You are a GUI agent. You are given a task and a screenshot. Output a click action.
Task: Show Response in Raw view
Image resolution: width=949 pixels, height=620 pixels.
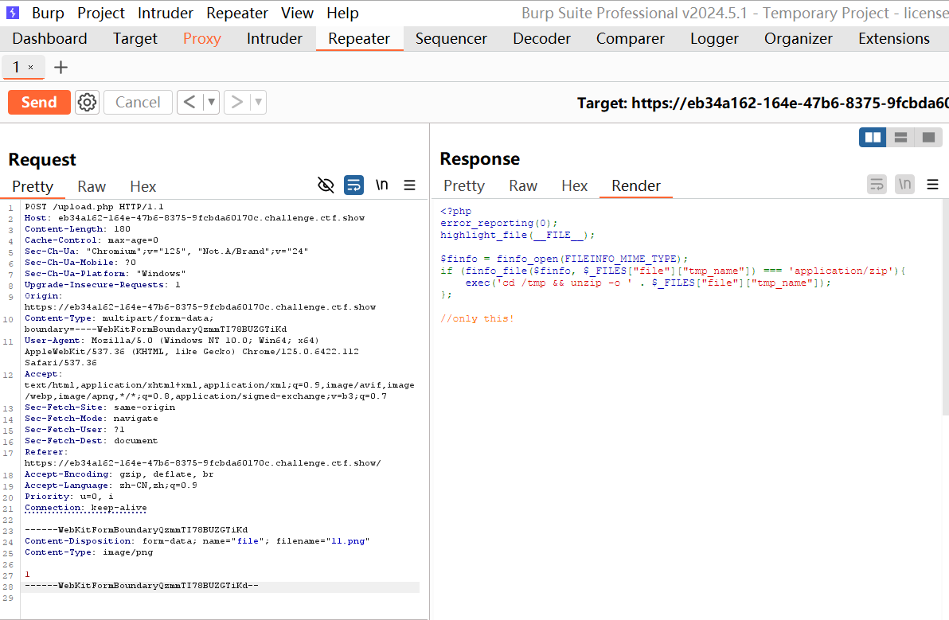[523, 185]
